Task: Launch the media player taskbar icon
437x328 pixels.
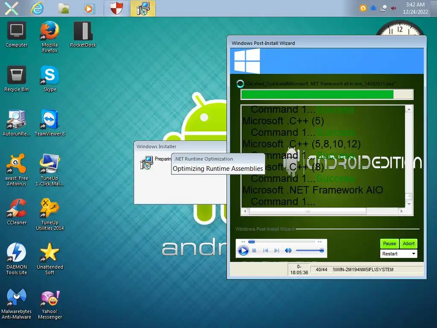Action: [89, 9]
